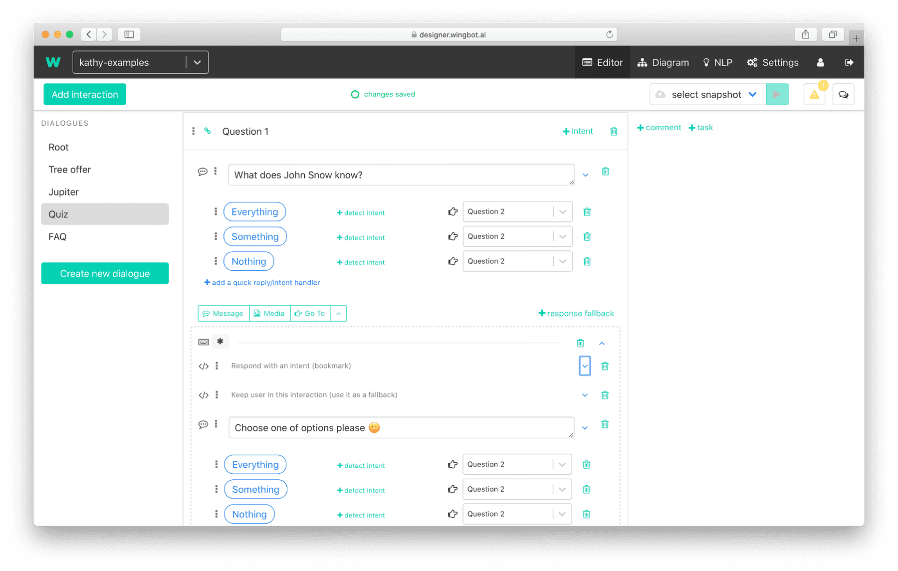Viewport: 898px width, 571px height.
Task: Click Create new dialogue
Action: pos(105,273)
